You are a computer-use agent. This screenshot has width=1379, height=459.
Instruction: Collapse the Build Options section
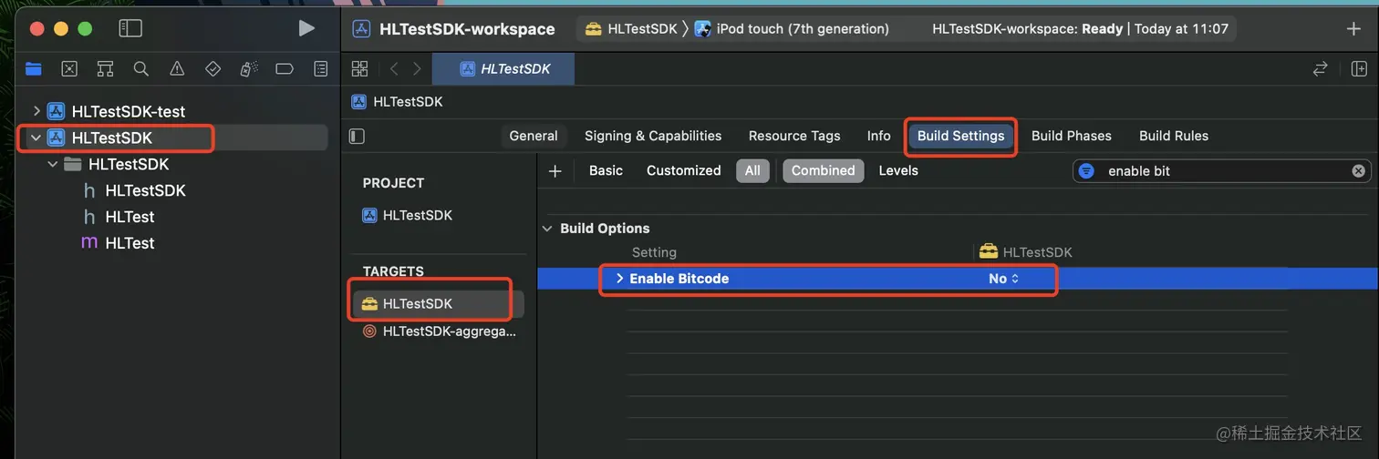[547, 229]
